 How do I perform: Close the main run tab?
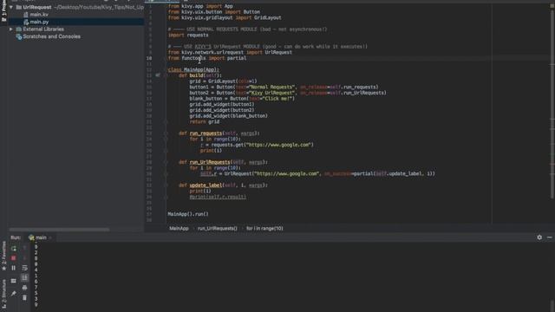pos(50,237)
